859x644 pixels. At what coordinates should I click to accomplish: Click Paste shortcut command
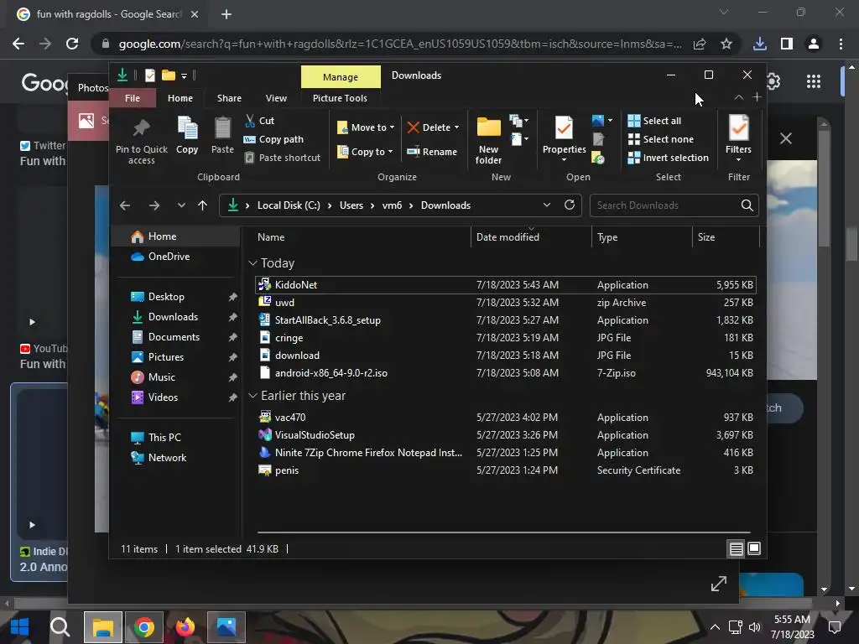pyautogui.click(x=283, y=158)
